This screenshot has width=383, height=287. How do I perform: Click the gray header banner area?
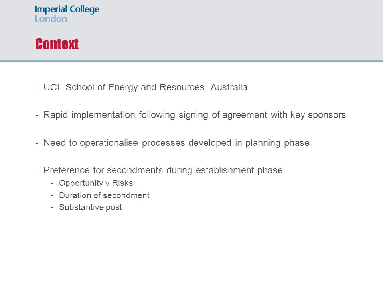191,30
